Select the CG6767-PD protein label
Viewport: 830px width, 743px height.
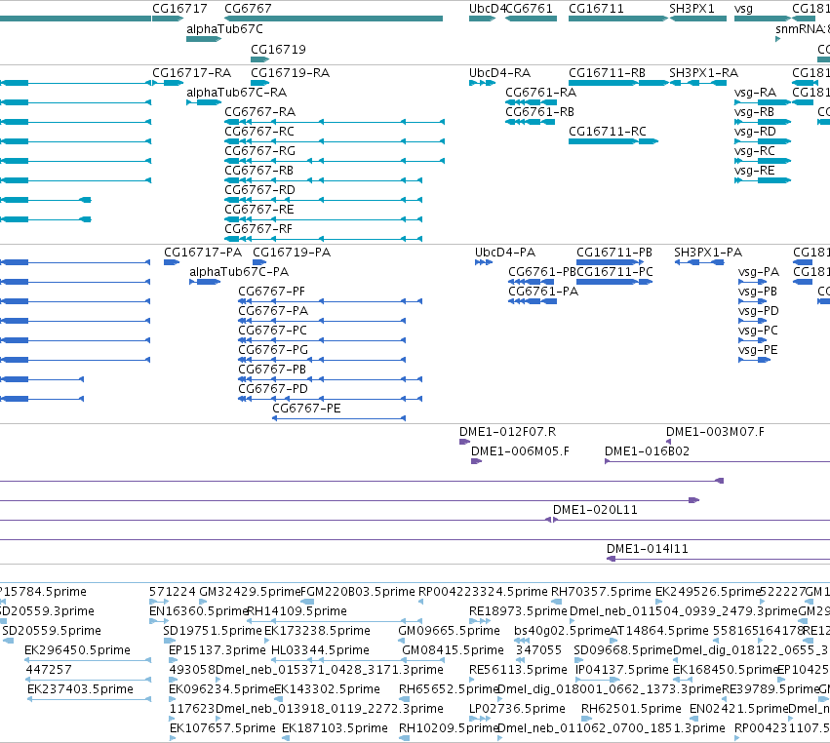click(x=273, y=389)
